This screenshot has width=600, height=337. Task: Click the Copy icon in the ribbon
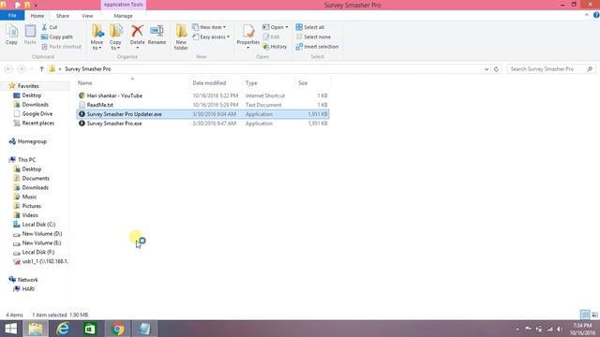tap(11, 35)
